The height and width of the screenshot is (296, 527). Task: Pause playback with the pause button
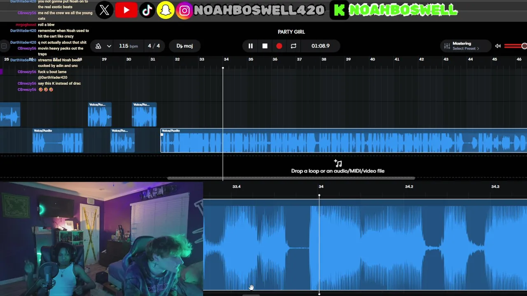click(250, 46)
